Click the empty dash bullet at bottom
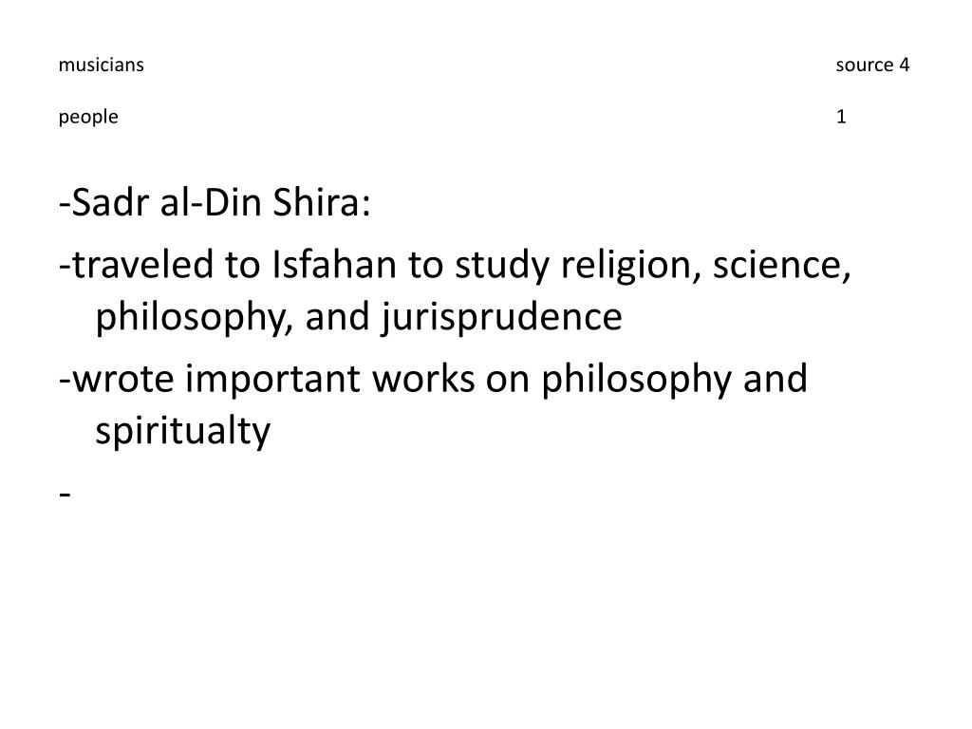972x729 pixels. [65, 494]
